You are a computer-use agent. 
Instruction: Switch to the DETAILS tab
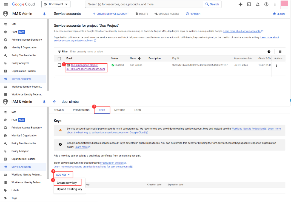point(59,110)
